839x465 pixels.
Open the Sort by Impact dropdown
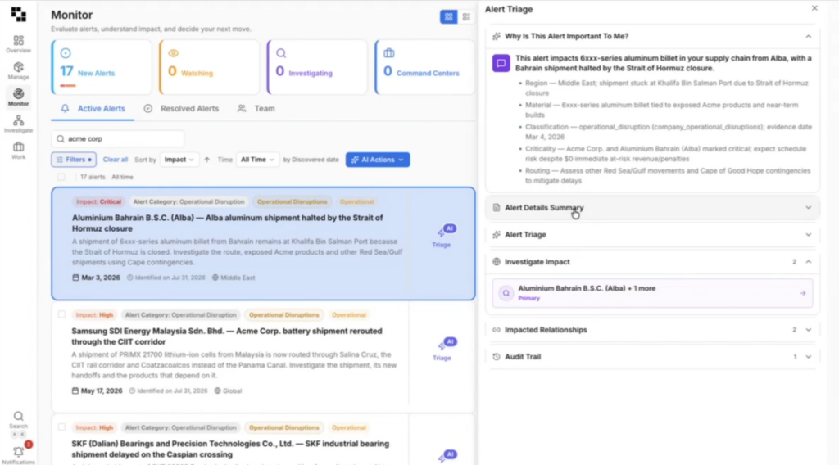[x=179, y=160]
